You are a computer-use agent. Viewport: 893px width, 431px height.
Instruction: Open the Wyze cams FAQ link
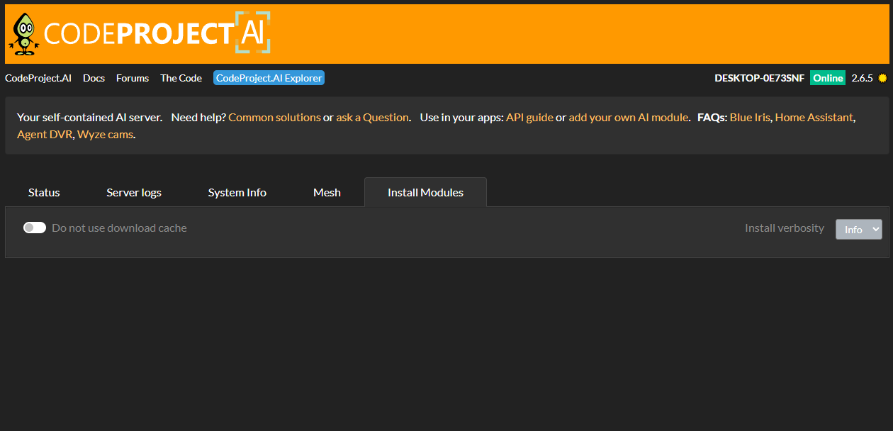click(105, 134)
